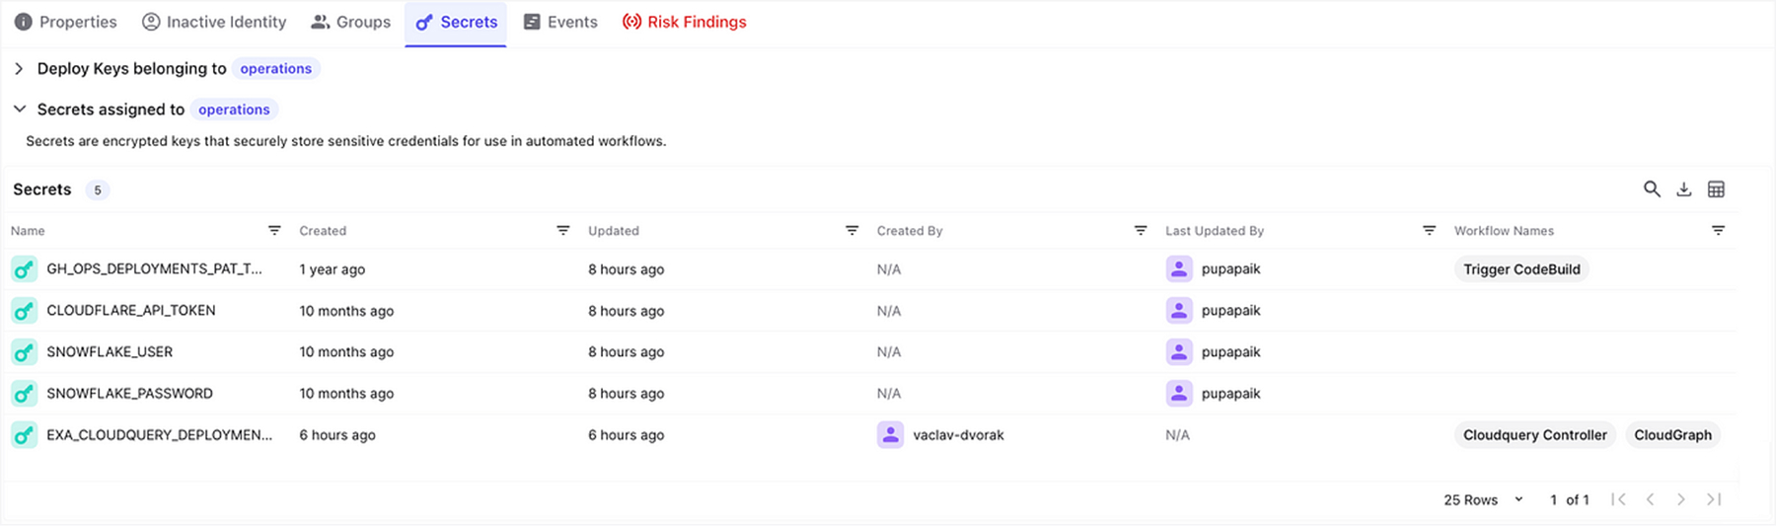
Task: Filter the Name column
Action: tap(274, 230)
